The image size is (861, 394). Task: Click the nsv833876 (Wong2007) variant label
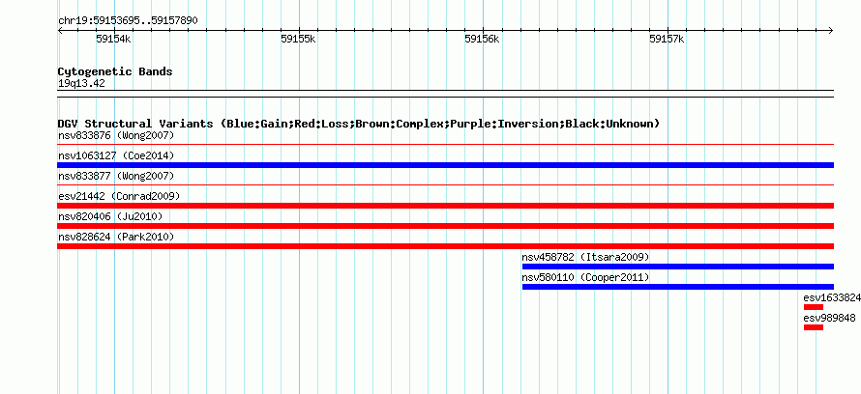[x=116, y=135]
